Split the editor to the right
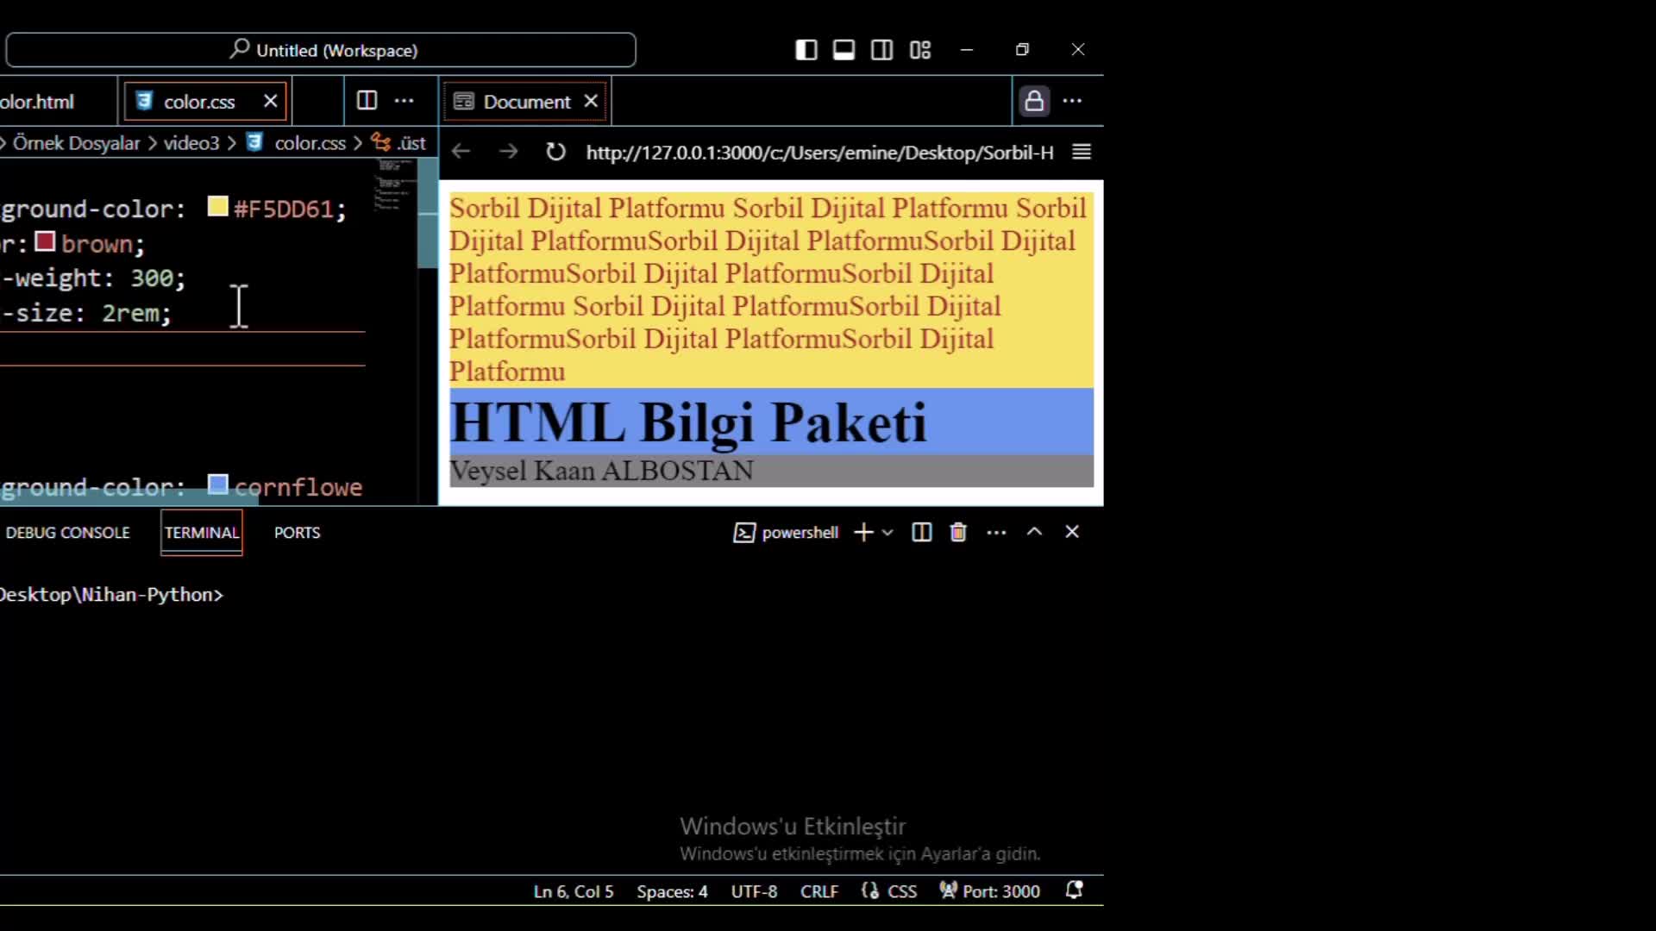 pos(367,101)
